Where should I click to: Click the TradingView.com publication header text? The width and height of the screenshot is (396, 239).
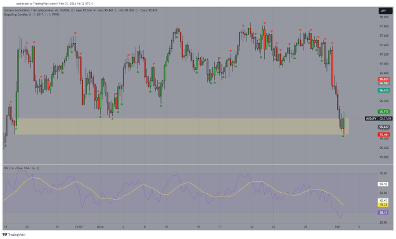click(x=54, y=4)
